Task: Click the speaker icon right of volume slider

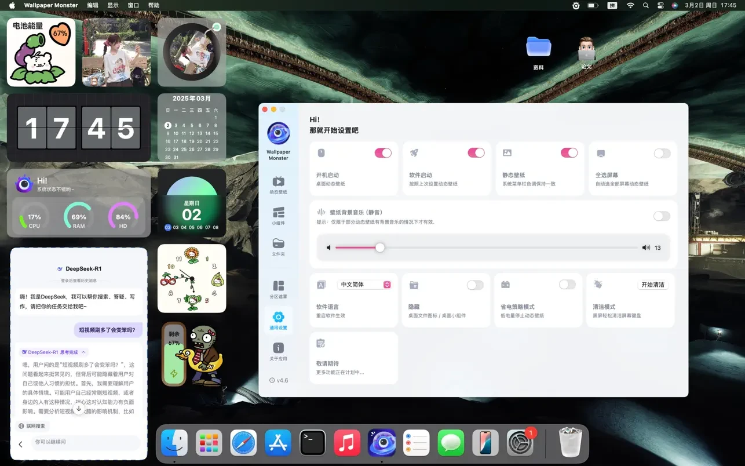Action: [646, 247]
